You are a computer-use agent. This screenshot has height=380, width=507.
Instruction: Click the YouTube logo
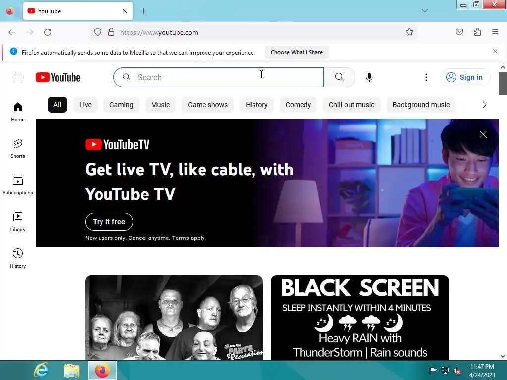(58, 77)
